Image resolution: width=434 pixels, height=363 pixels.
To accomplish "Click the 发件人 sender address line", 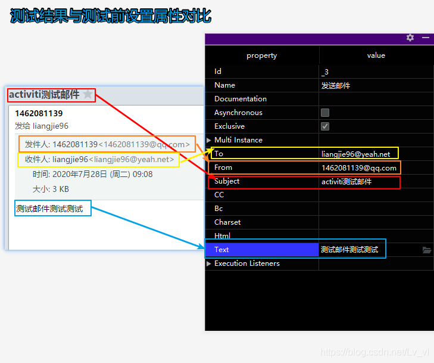I will pyautogui.click(x=107, y=144).
